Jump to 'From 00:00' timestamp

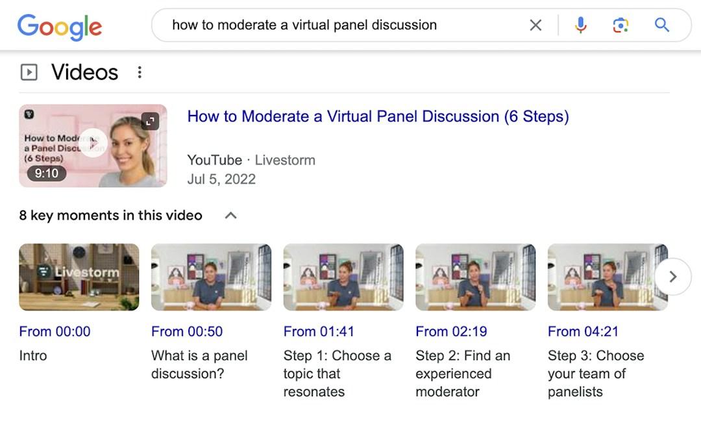(x=55, y=331)
